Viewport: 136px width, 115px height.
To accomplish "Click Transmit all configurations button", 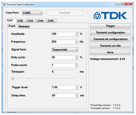I will coord(110,39).
